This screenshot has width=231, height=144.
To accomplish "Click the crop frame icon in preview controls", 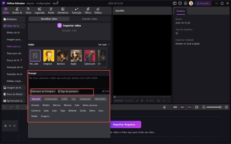I will click(x=164, y=101).
